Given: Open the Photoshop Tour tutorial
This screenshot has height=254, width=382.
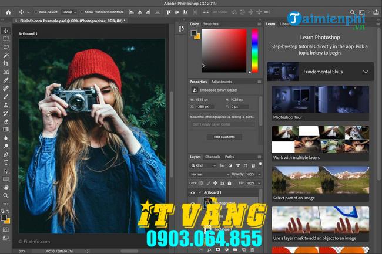Looking at the screenshot, I should click(320, 103).
